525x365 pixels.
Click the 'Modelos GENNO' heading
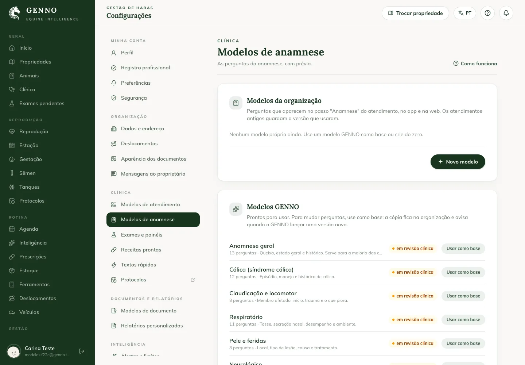click(x=273, y=207)
